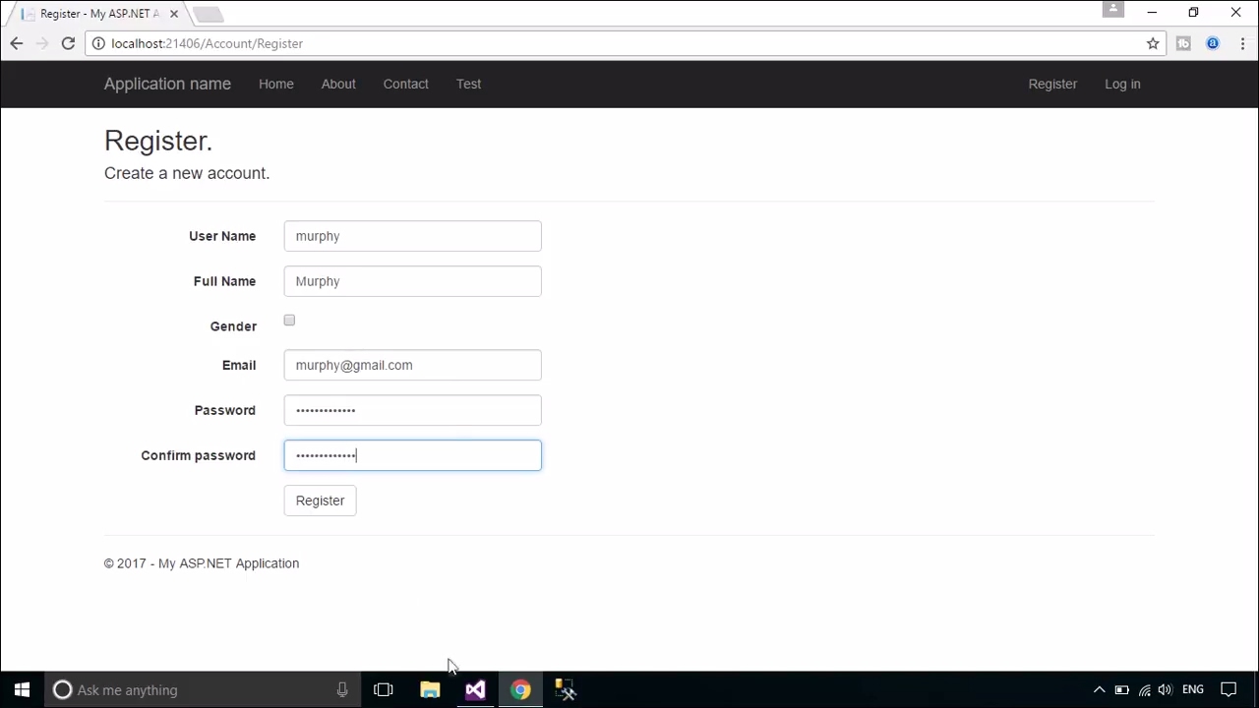Click into the Email field
The width and height of the screenshot is (1259, 708).
pyautogui.click(x=412, y=365)
